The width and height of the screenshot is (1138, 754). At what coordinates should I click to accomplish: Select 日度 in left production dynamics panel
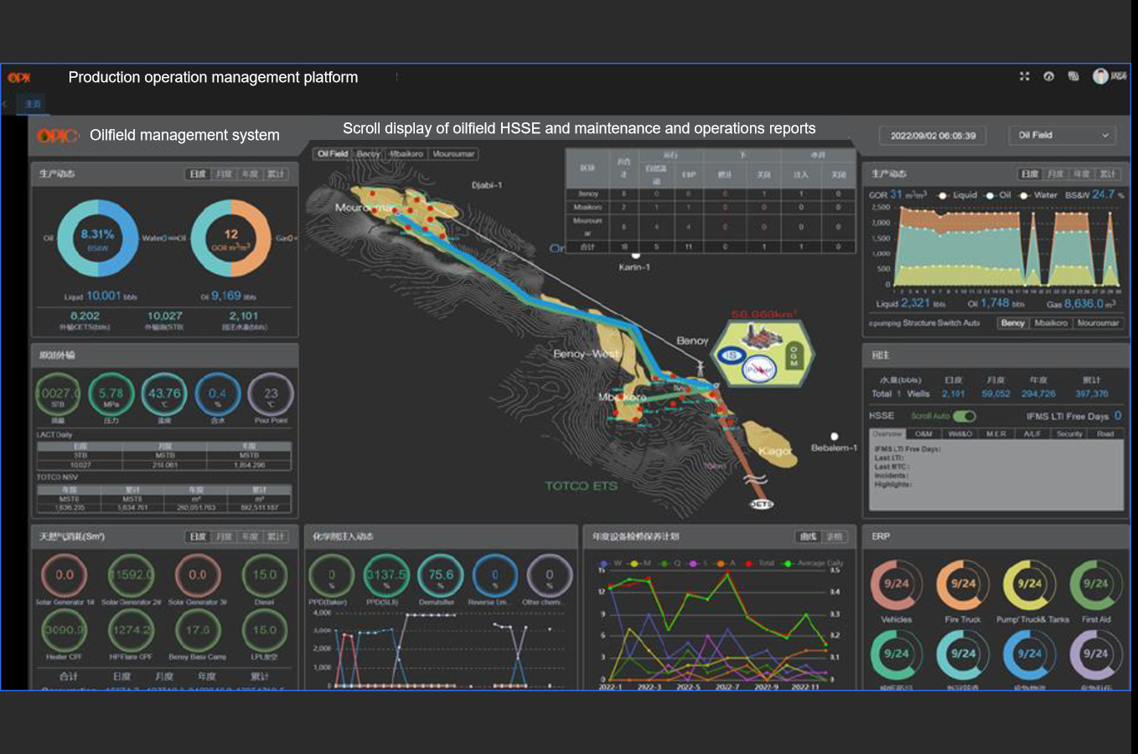pos(198,174)
